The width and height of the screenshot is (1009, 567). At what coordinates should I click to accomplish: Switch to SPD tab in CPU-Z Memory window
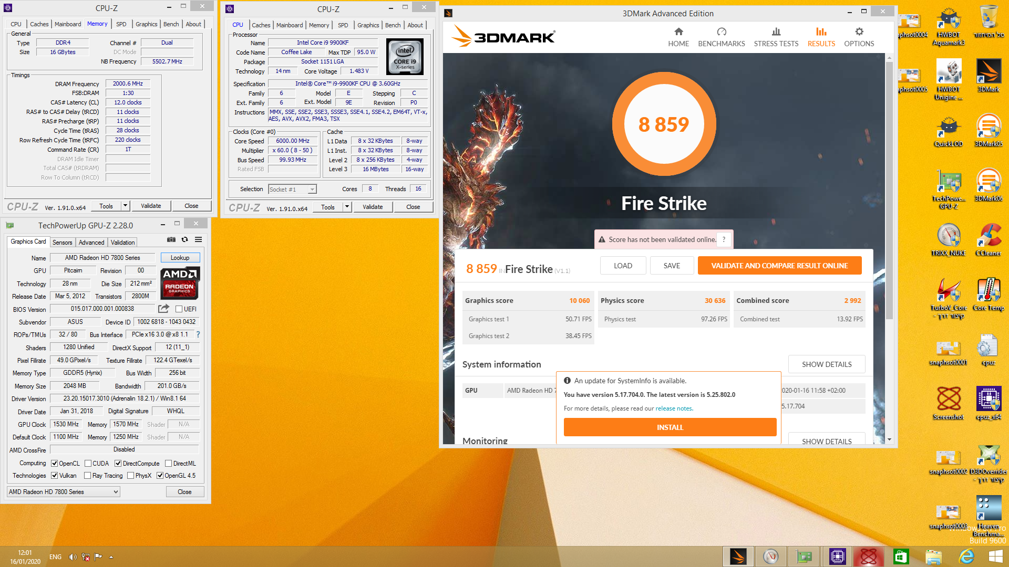(x=121, y=24)
